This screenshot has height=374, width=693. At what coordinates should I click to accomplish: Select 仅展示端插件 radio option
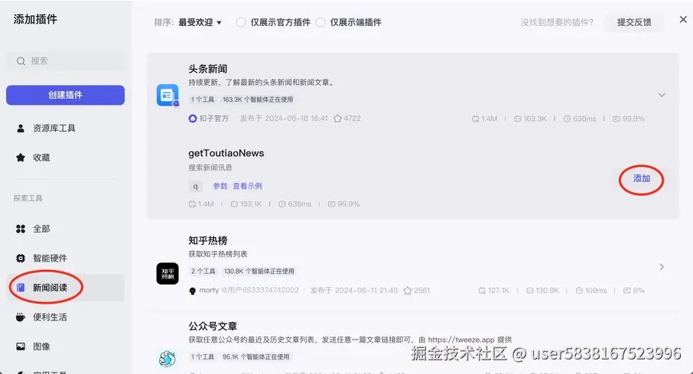(x=320, y=22)
